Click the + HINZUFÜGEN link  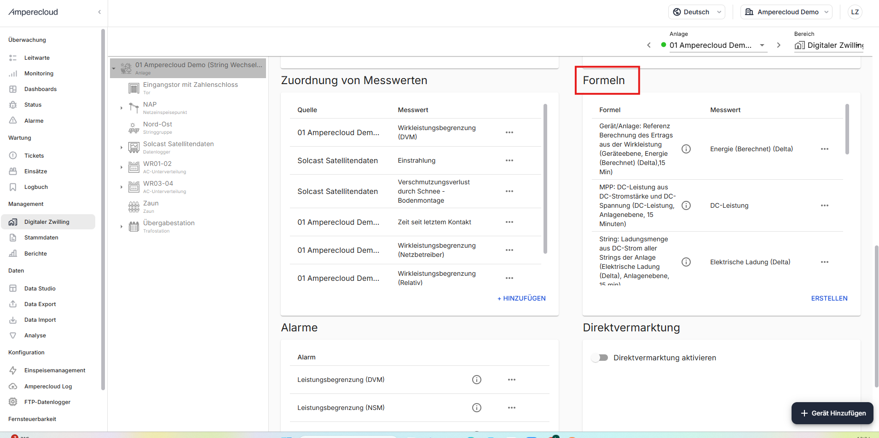click(x=521, y=298)
